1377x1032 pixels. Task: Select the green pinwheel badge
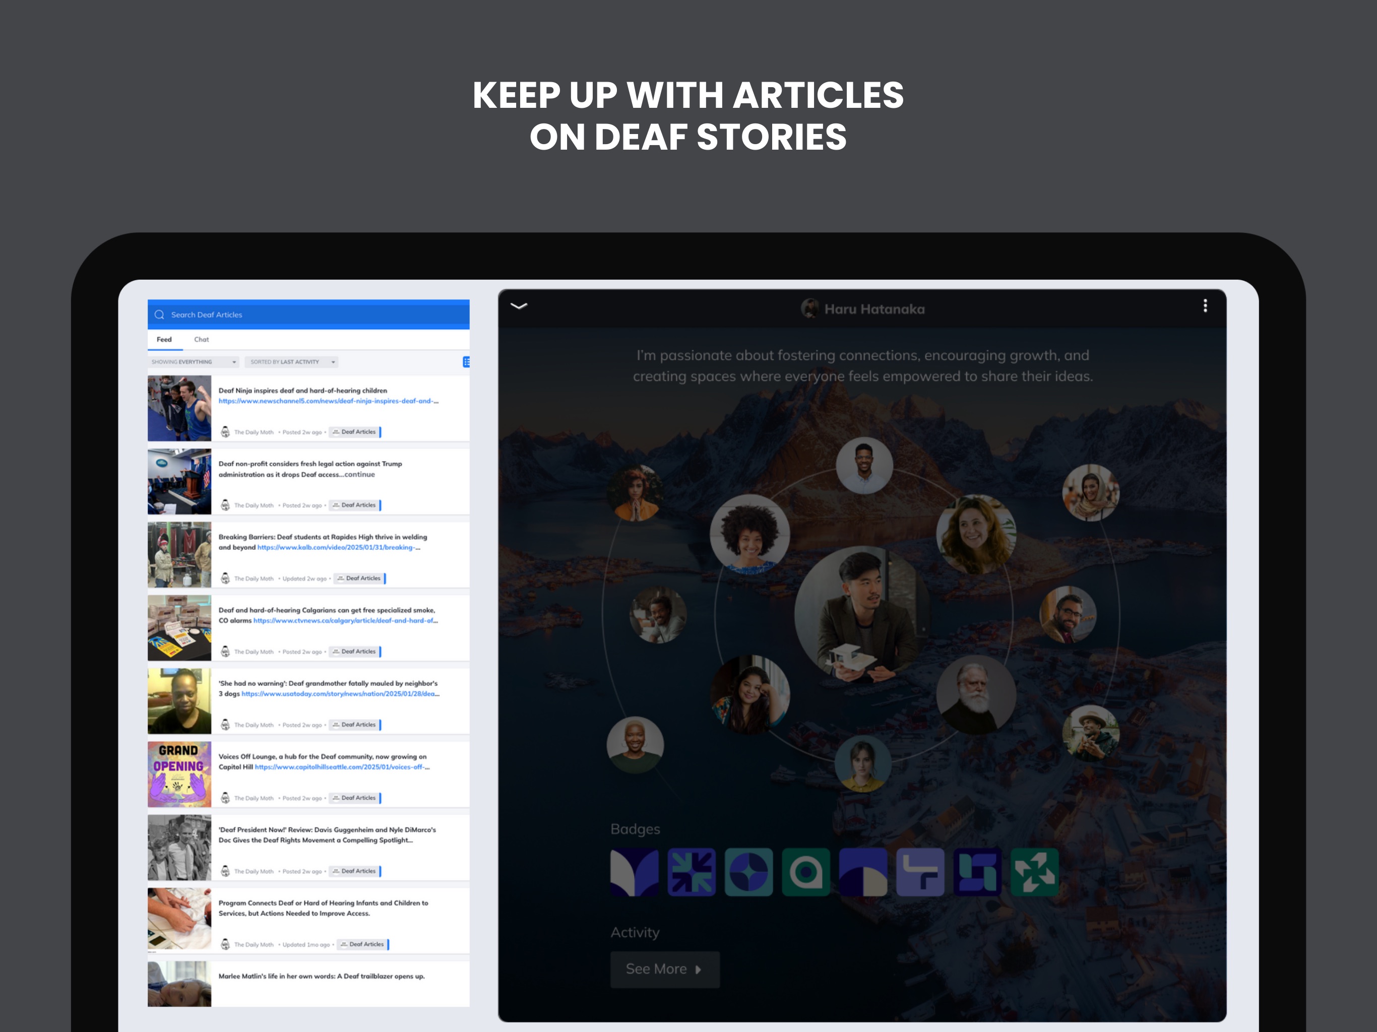1035,872
